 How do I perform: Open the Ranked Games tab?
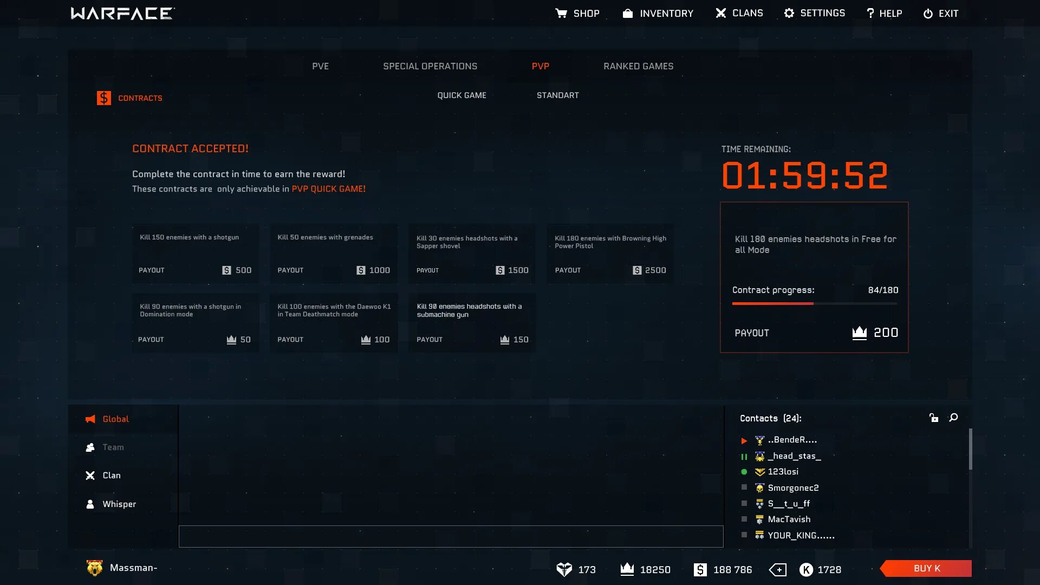point(638,66)
